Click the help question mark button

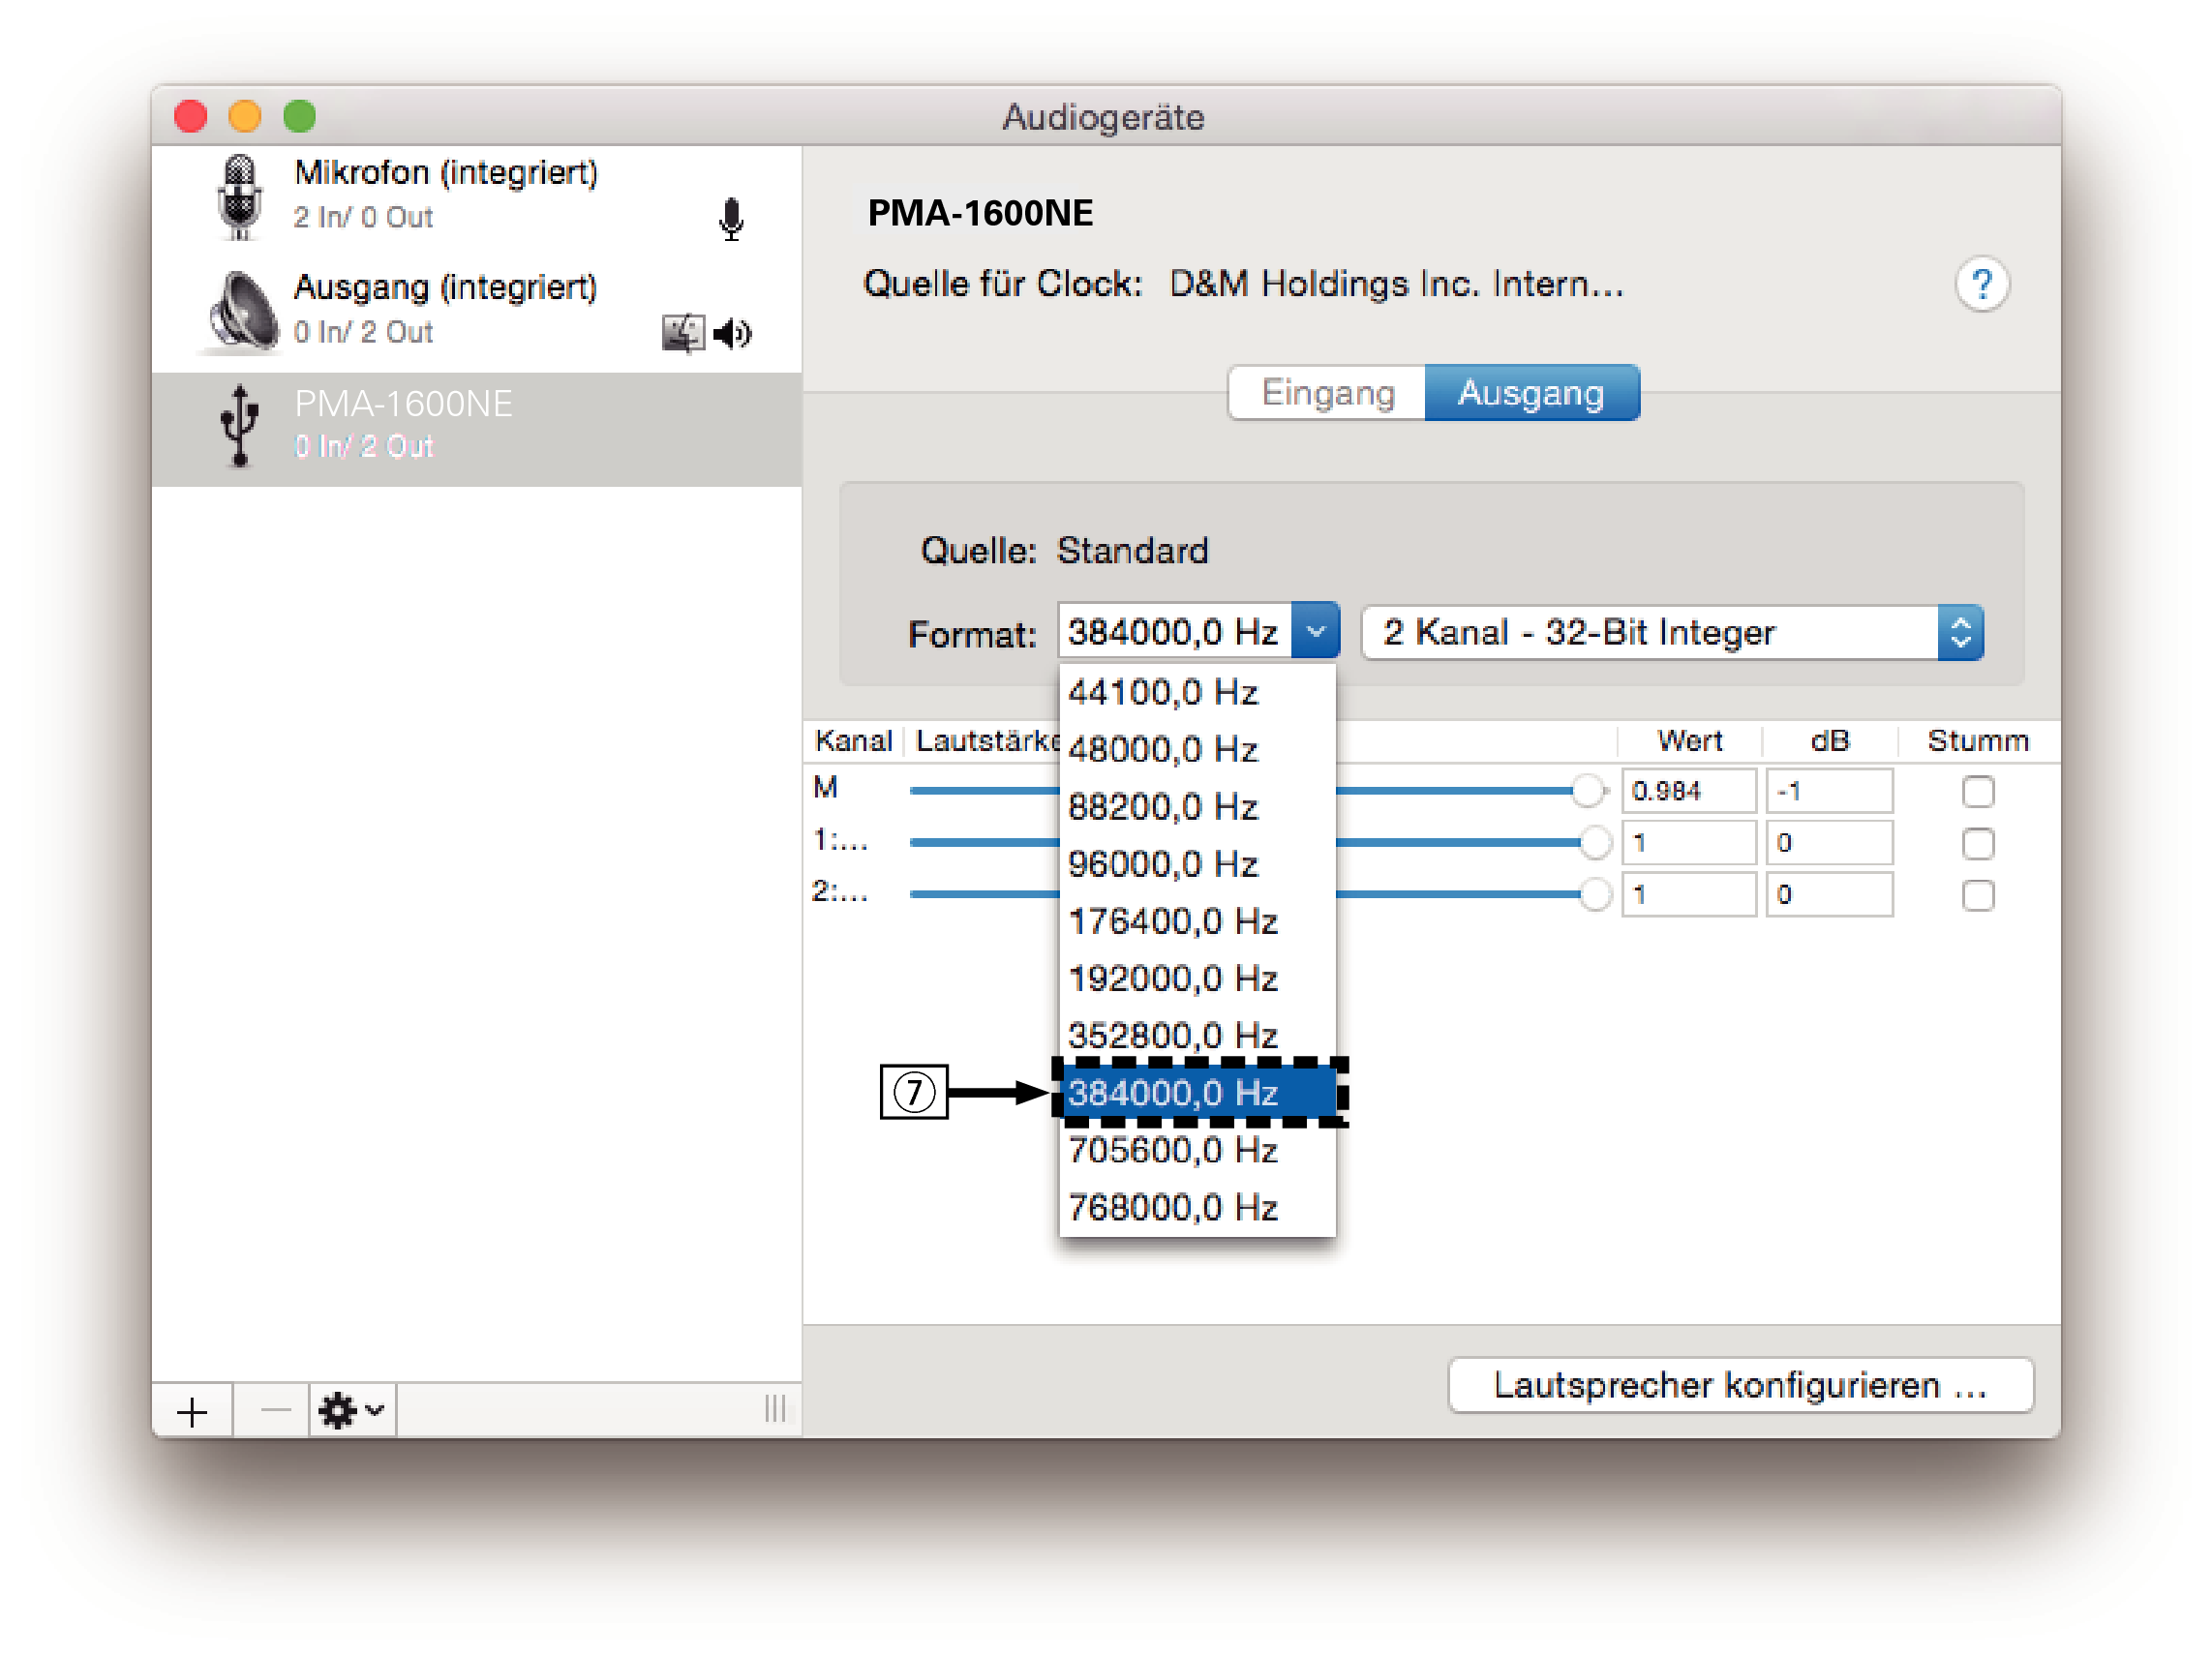[x=1981, y=285]
